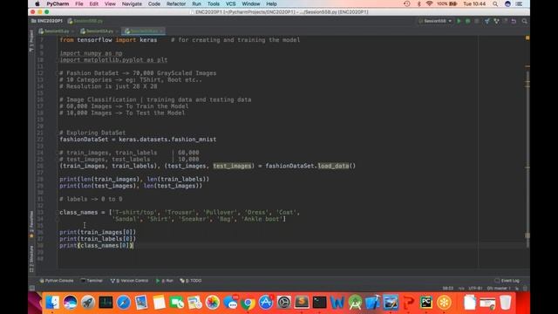Open the VCS menu

[x=230, y=3]
